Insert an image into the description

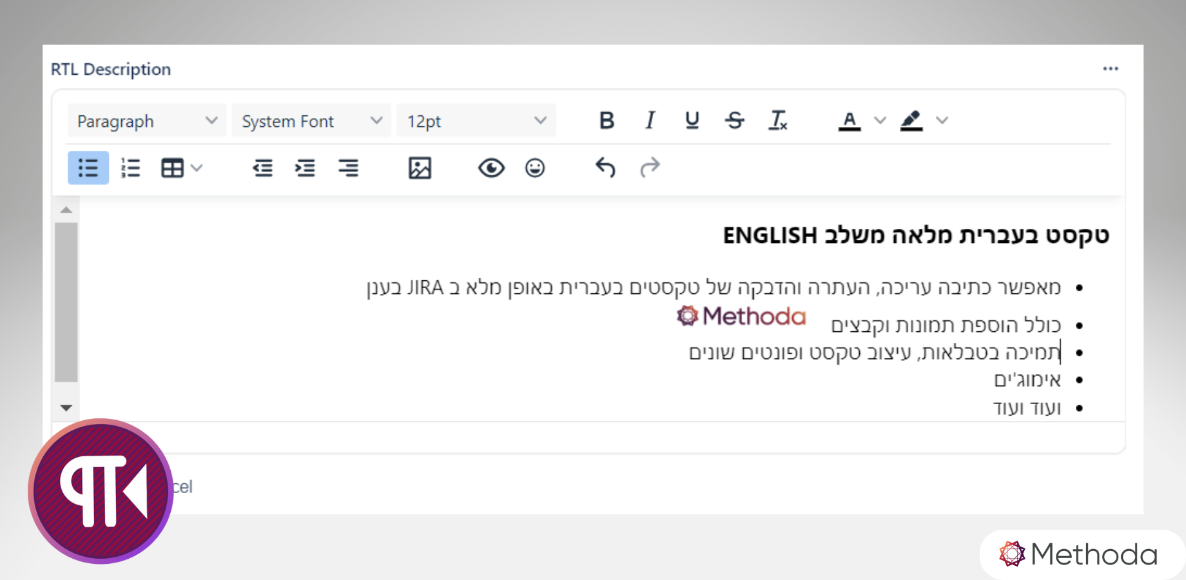420,168
